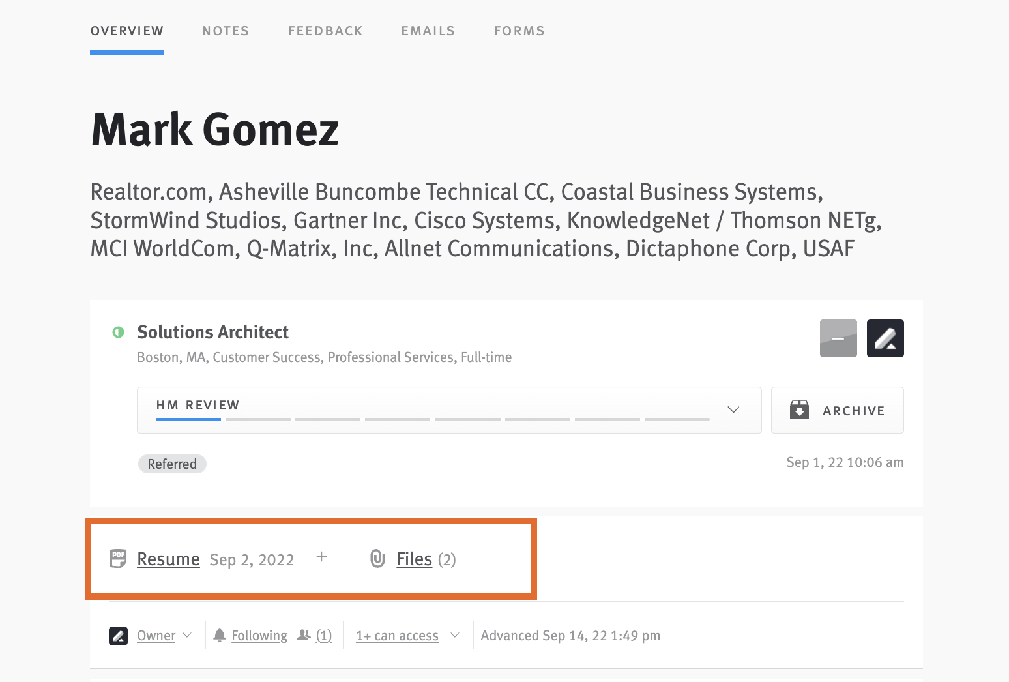The width and height of the screenshot is (1009, 682).
Task: Click the Archive button
Action: click(837, 410)
